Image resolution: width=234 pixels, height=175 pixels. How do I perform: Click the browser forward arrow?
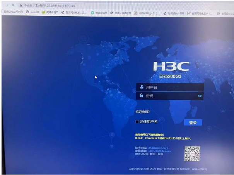(x=7, y=5)
